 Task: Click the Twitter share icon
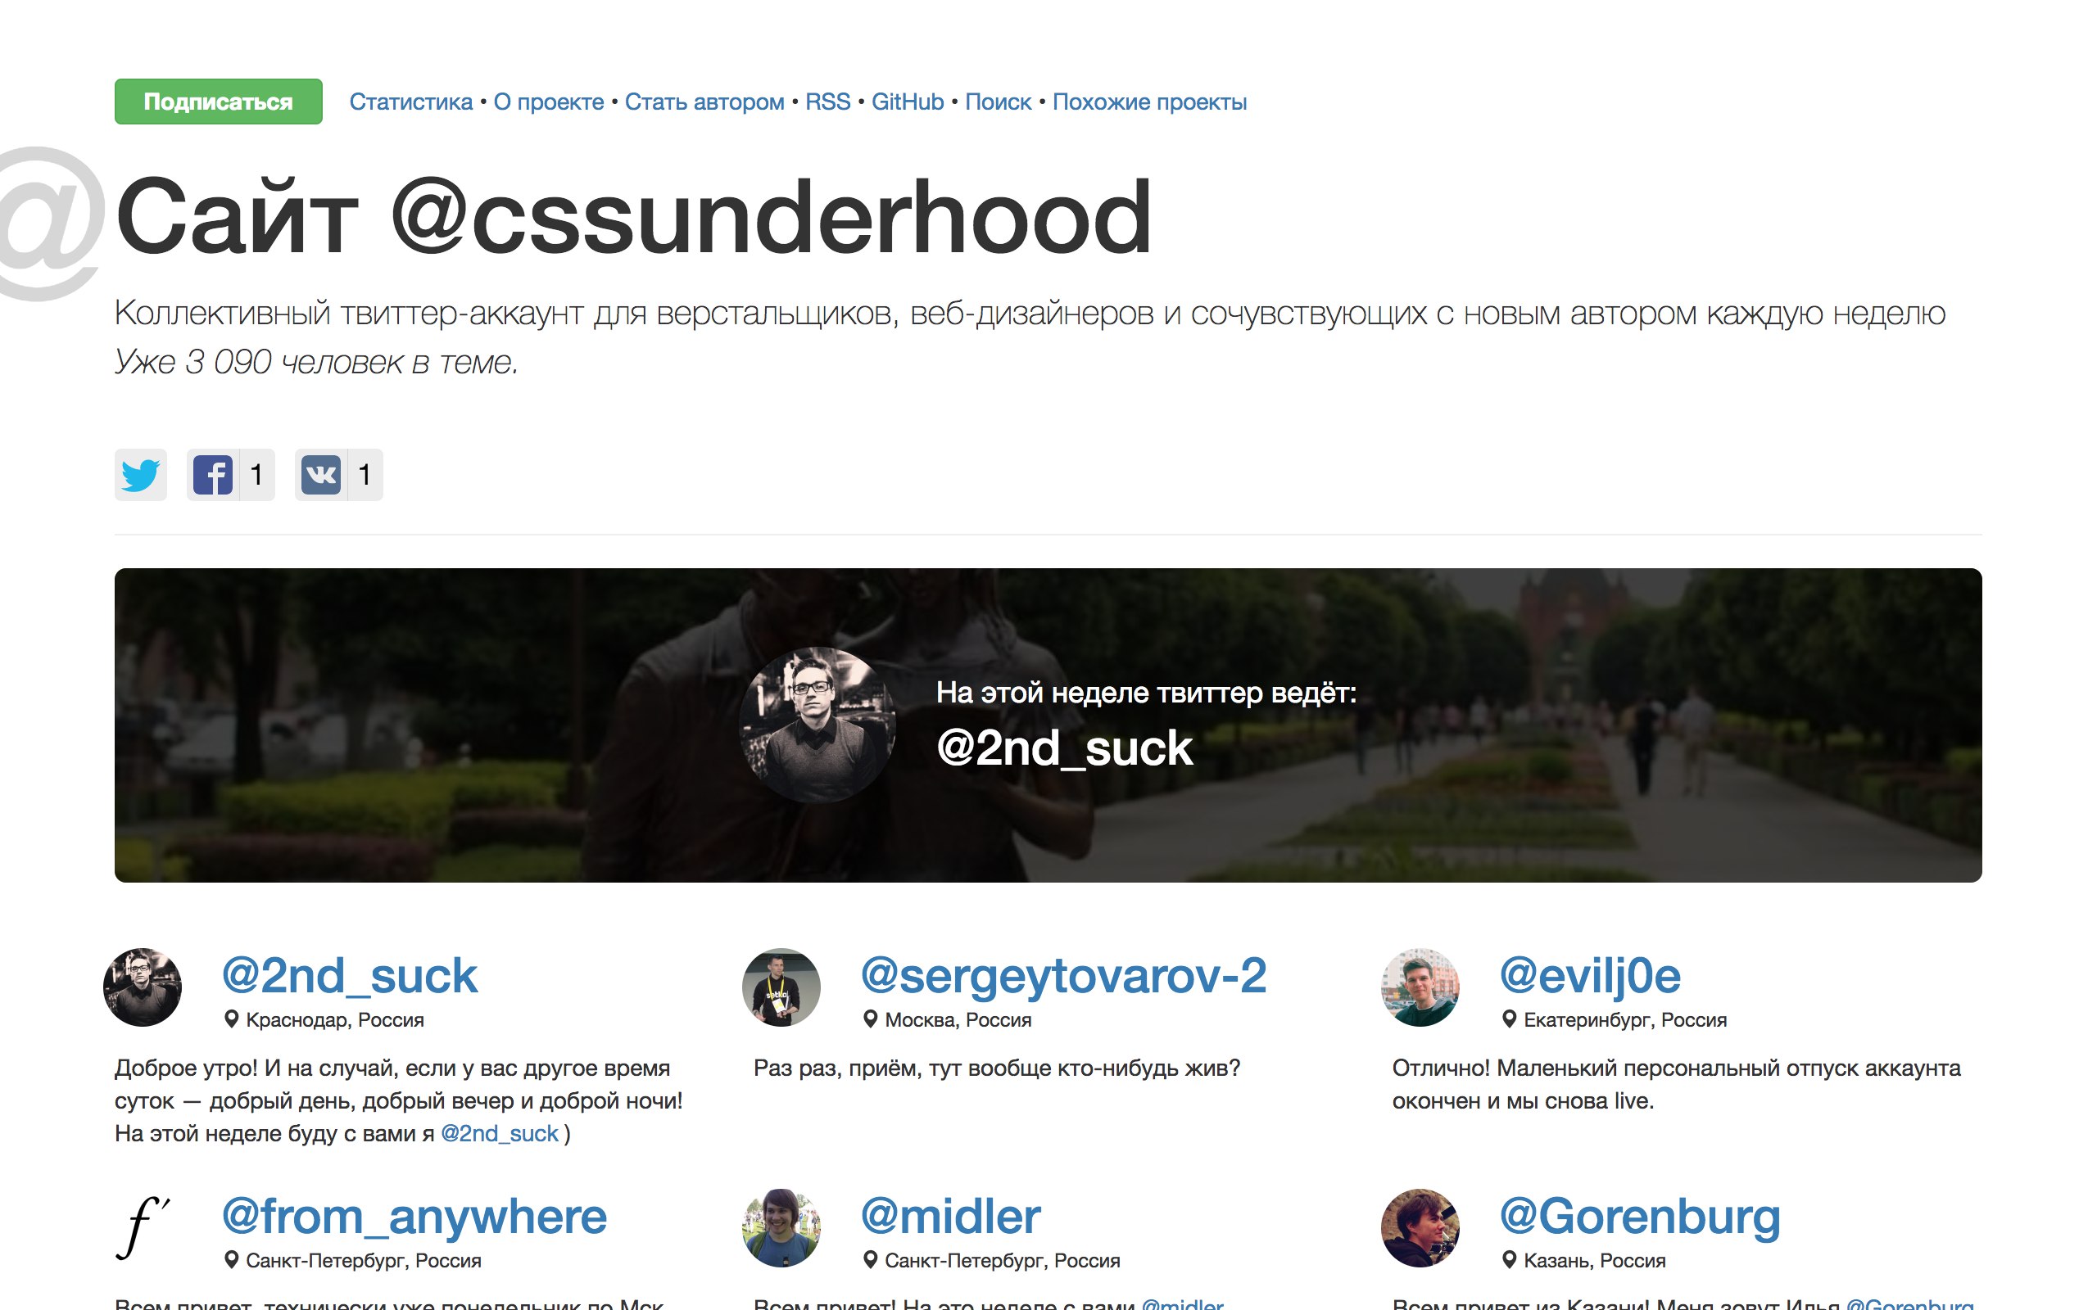pos(140,475)
